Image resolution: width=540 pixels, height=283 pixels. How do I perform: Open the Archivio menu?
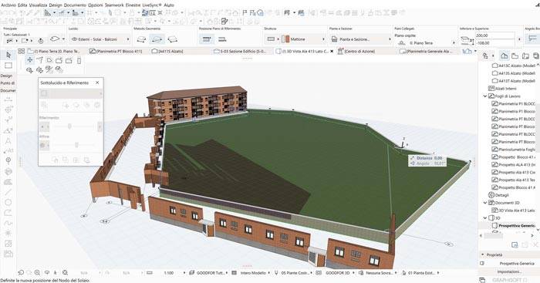[x=8, y=5]
